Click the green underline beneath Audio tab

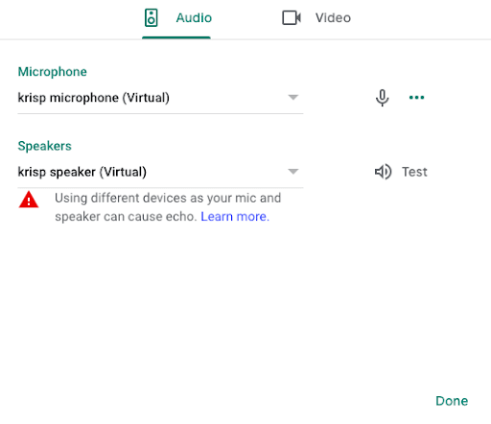(176, 37)
